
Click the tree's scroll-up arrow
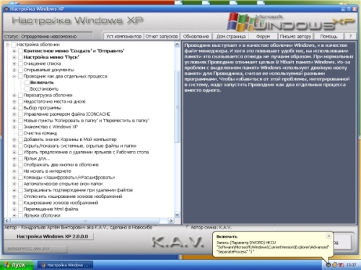pyautogui.click(x=177, y=45)
